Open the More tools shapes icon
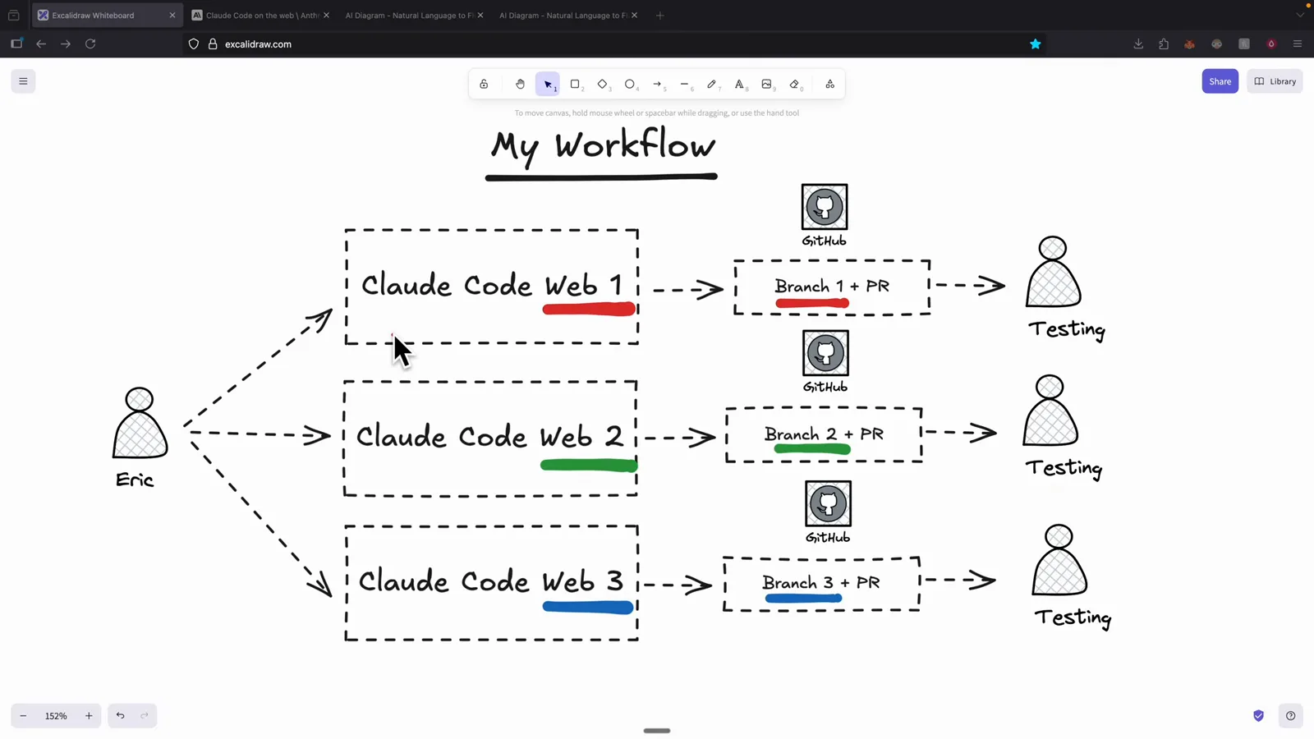The height and width of the screenshot is (739, 1314). [x=829, y=85]
